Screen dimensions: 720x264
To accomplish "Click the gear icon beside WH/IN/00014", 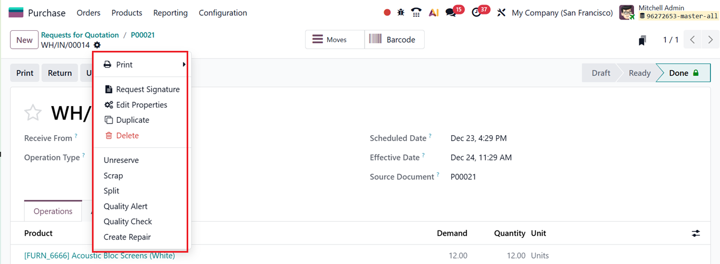I will (97, 45).
